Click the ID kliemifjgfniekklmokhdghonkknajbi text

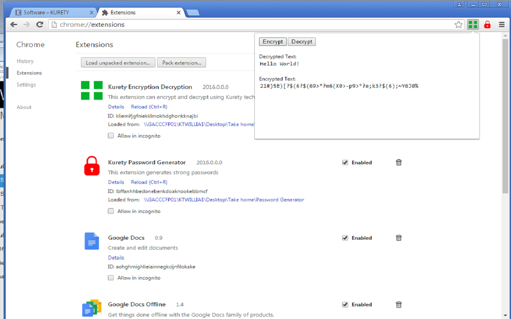[153, 116]
